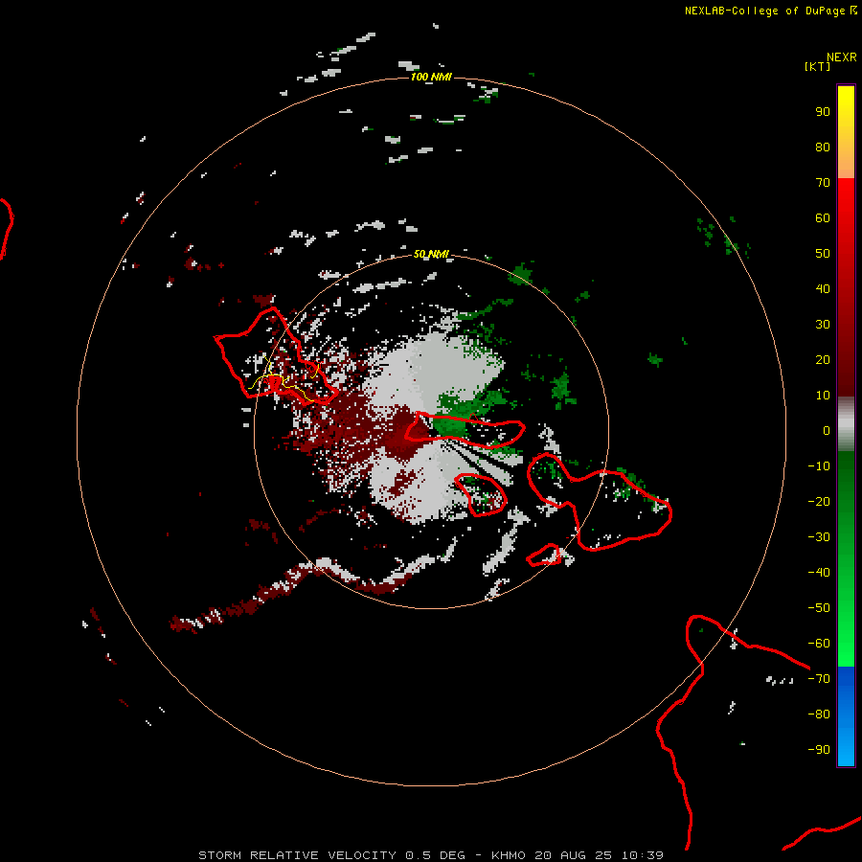Click the 40 value on the velocity scale
The height and width of the screenshot is (862, 862).
823,289
